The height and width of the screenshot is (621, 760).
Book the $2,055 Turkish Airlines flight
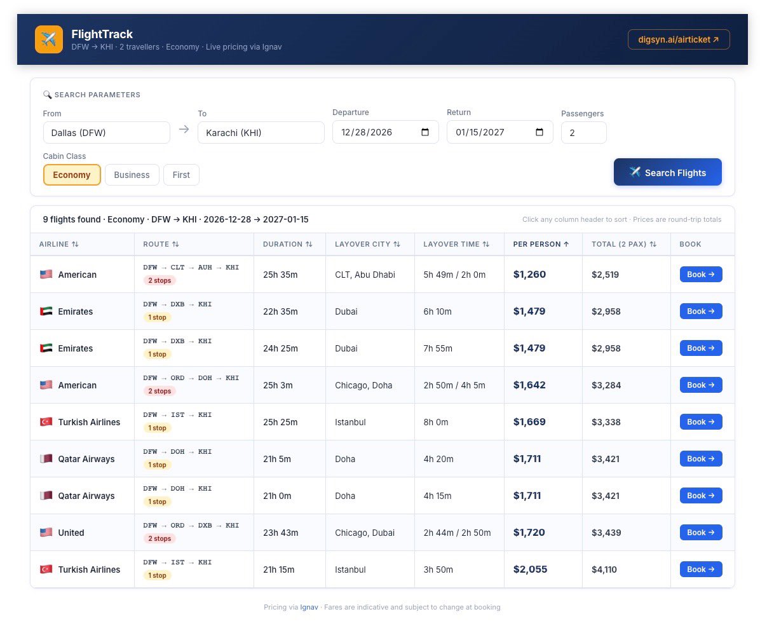[x=701, y=569]
